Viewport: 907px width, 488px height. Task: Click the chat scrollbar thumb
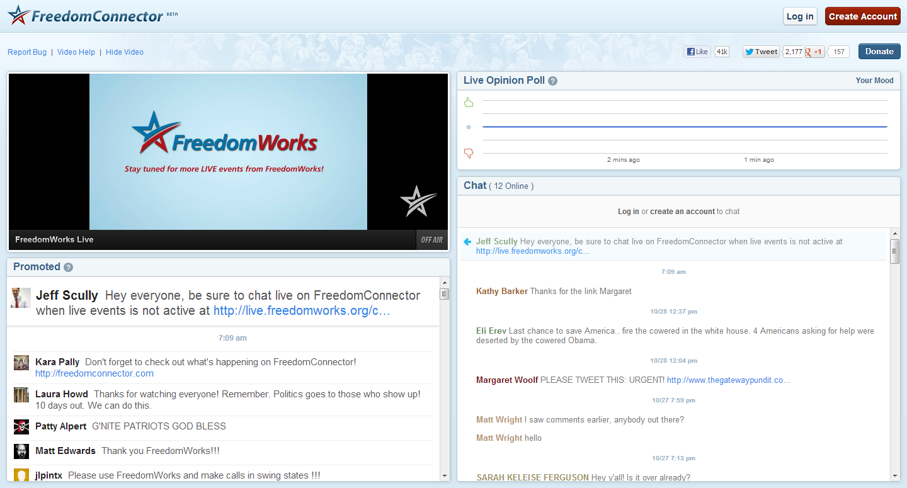(894, 251)
